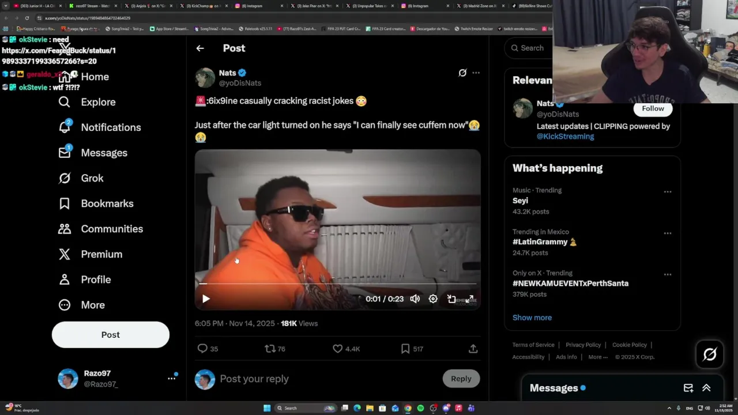
Task: Open #LatinGrammy trending topic
Action: tap(544, 242)
